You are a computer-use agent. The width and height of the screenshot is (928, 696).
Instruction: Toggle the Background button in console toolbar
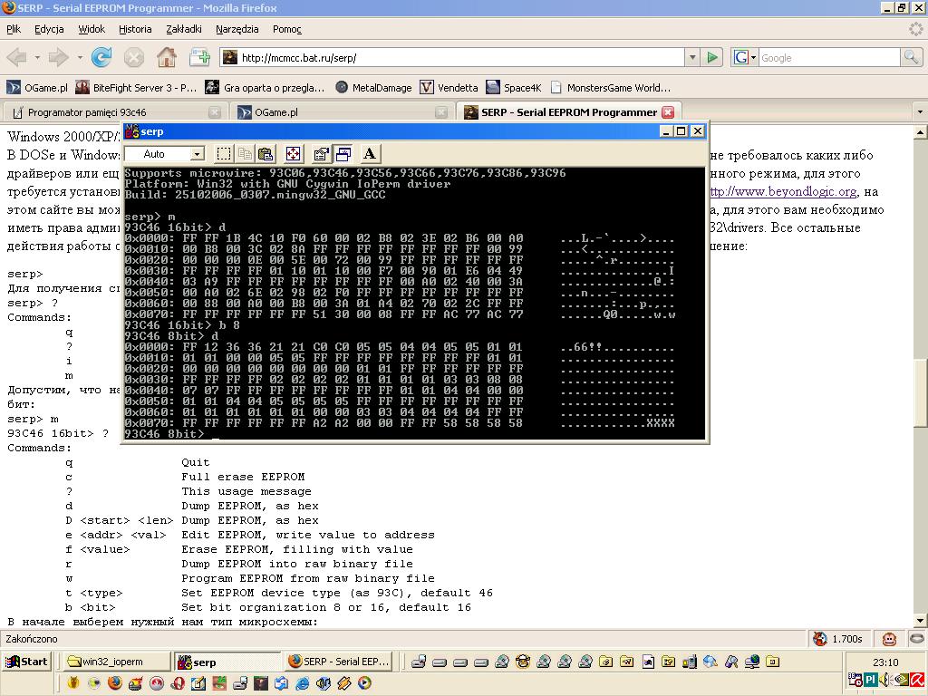(343, 154)
